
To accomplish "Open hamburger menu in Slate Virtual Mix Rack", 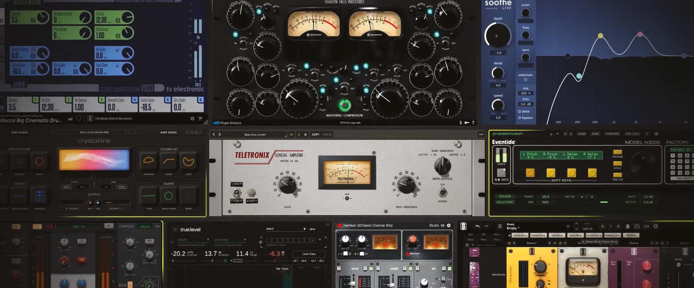I will 500,227.
